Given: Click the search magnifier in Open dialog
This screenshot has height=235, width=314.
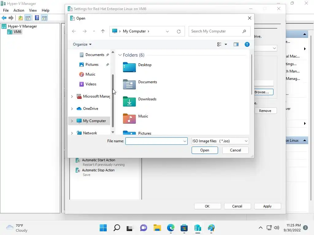Looking at the screenshot, I should coord(244,31).
